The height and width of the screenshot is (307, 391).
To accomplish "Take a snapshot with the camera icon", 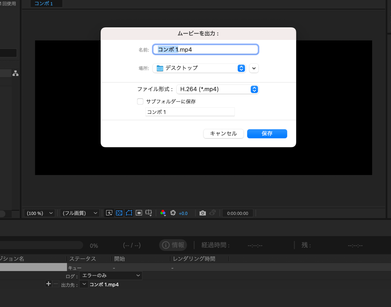I will [203, 213].
